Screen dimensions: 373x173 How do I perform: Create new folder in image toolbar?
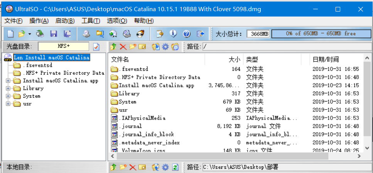(133, 47)
